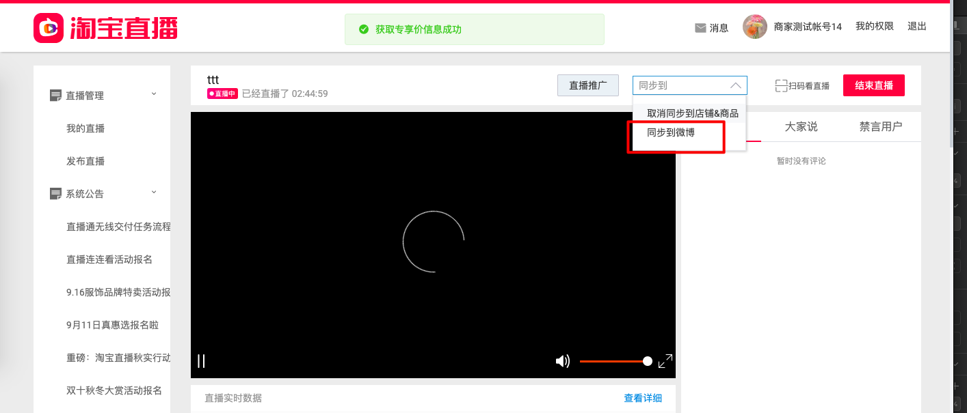This screenshot has height=413, width=967.
Task: Click the 直播实时数据 heading
Action: point(233,398)
